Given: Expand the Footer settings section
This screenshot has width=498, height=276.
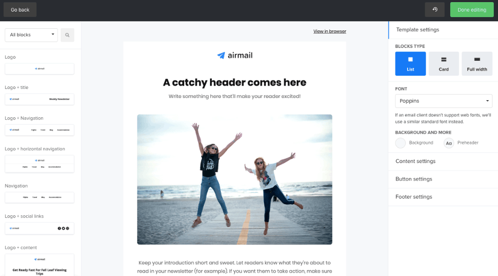Looking at the screenshot, I should tap(443, 197).
